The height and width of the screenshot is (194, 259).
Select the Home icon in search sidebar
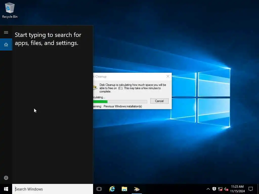pos(6,44)
